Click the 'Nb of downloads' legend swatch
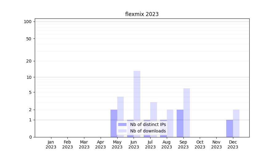Viewport: 277px width, 154px height. coord(122,131)
